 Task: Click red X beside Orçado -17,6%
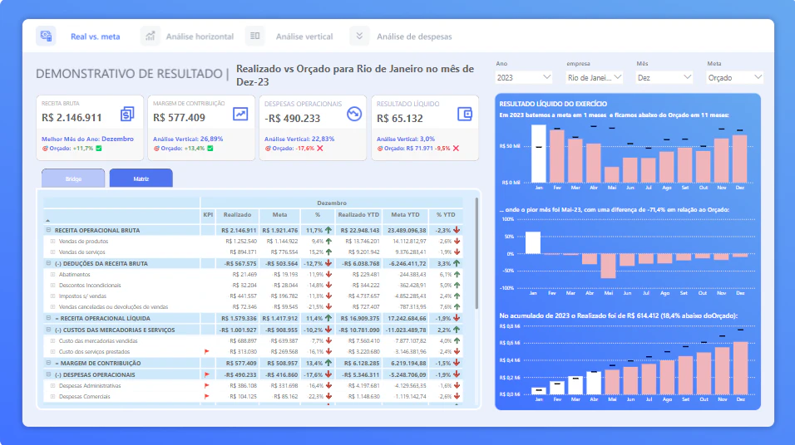(x=320, y=149)
